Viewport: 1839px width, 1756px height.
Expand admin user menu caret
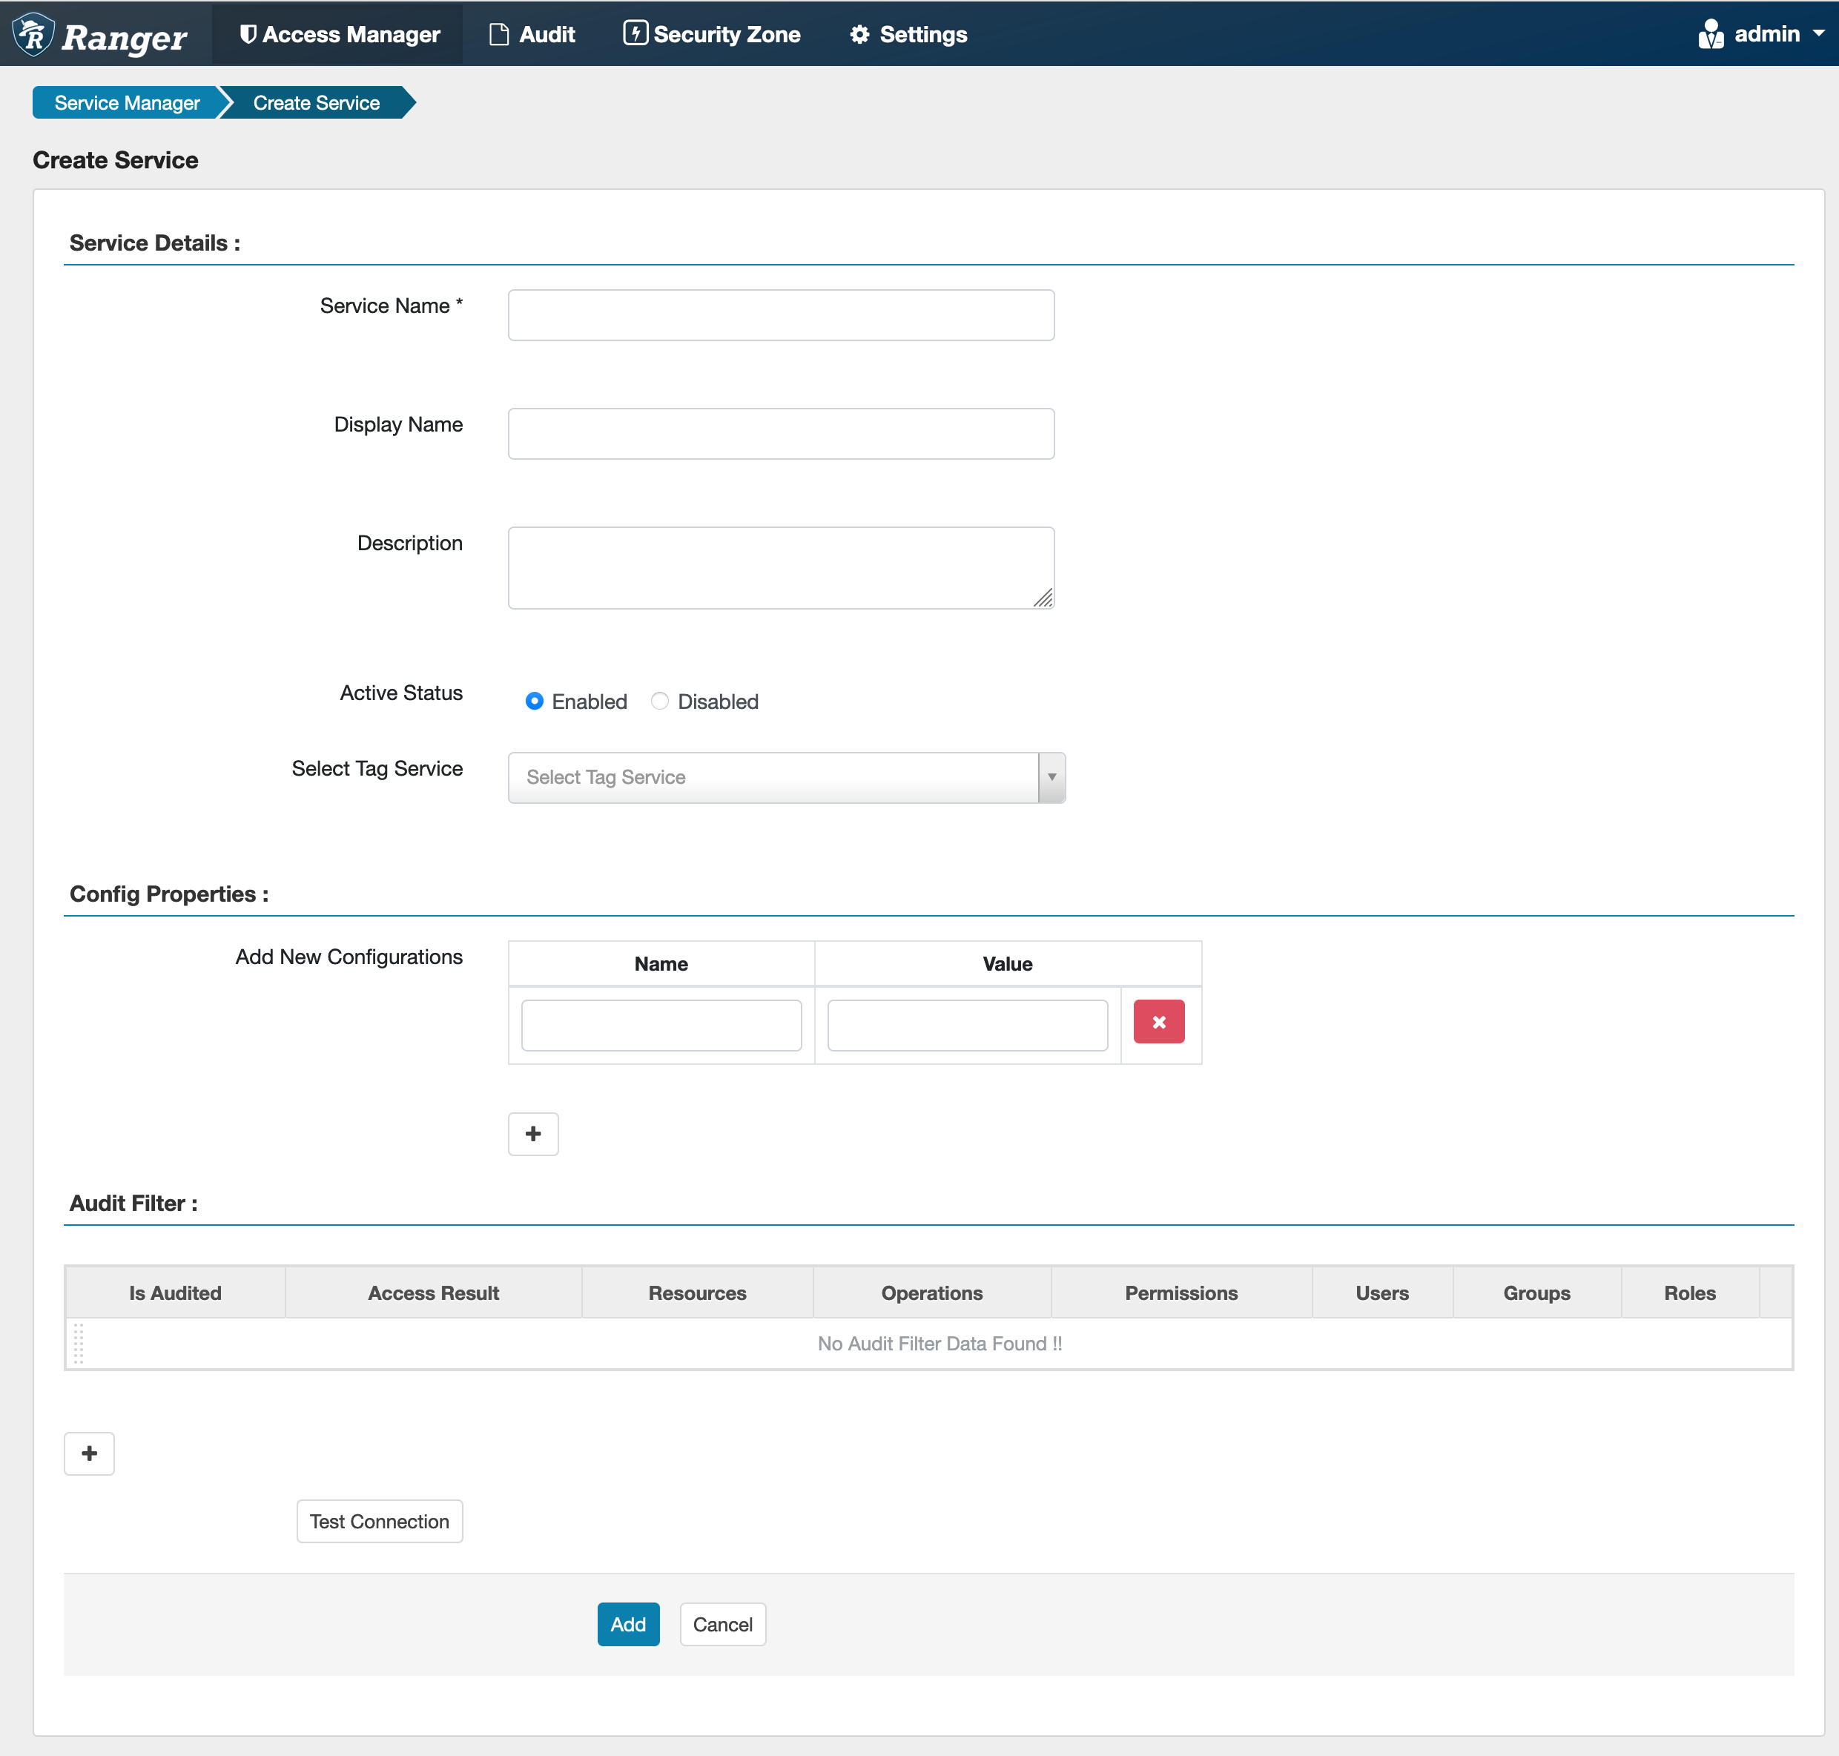tap(1818, 33)
